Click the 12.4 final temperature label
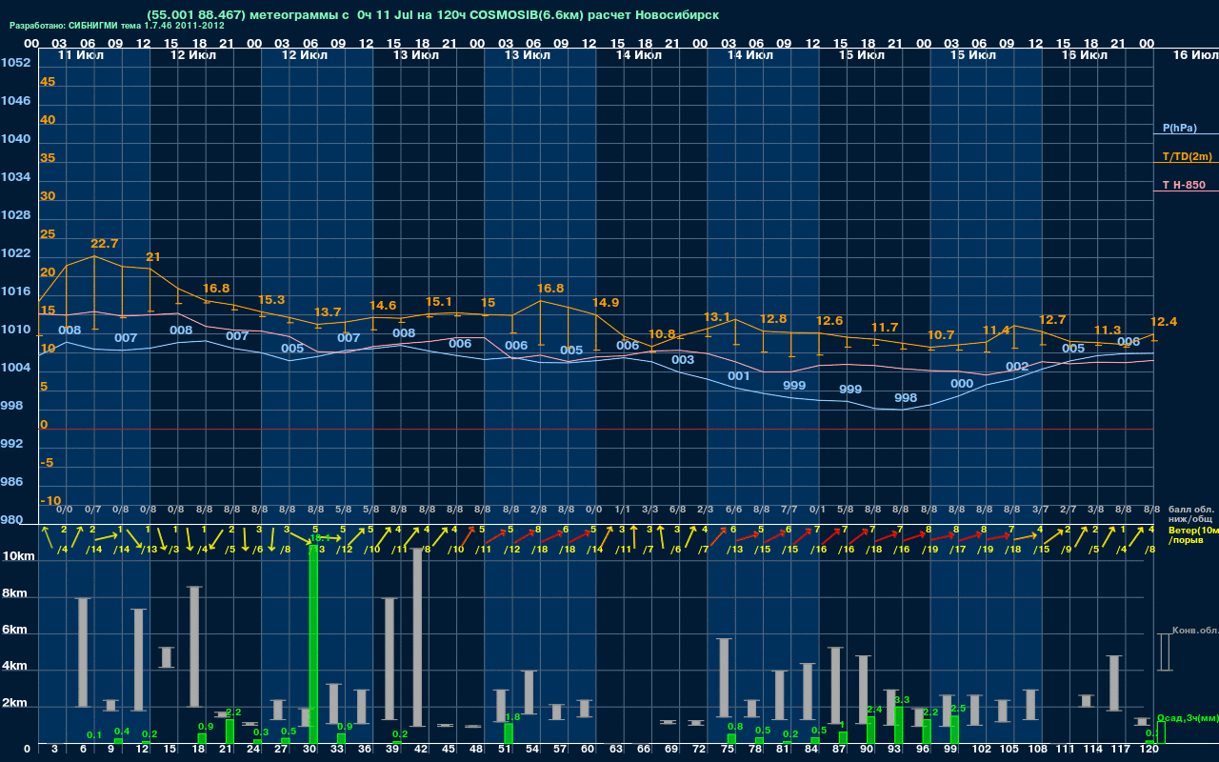1219x762 pixels. pyautogui.click(x=1164, y=322)
